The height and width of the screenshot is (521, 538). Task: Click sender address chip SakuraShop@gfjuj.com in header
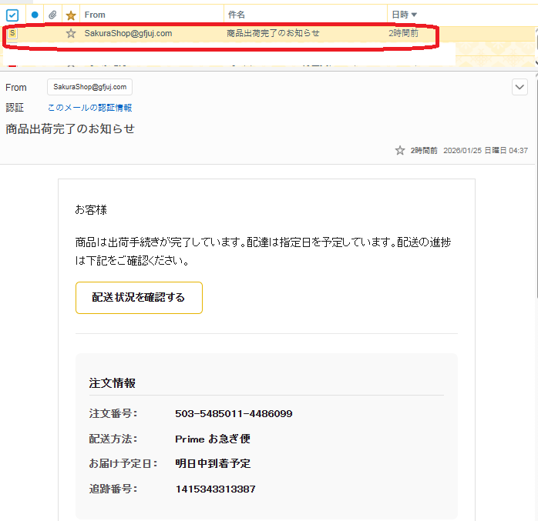pos(90,87)
